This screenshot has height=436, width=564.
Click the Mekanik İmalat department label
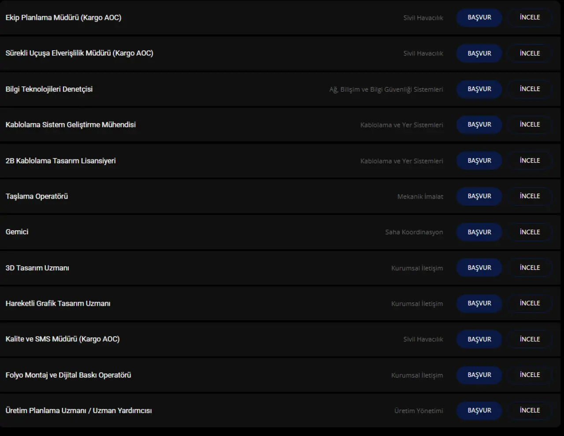pos(420,196)
